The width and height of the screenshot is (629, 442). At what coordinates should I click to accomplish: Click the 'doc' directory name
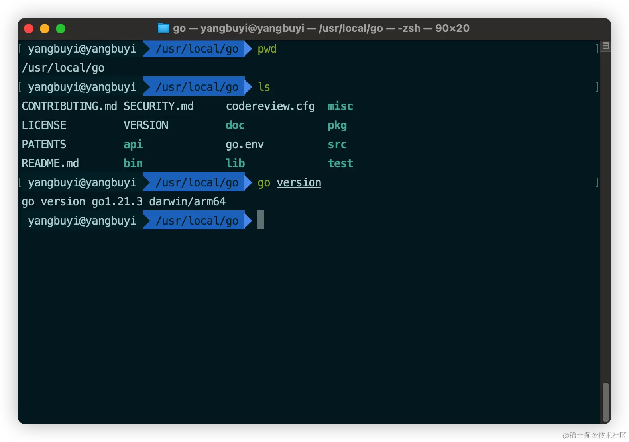click(x=235, y=125)
